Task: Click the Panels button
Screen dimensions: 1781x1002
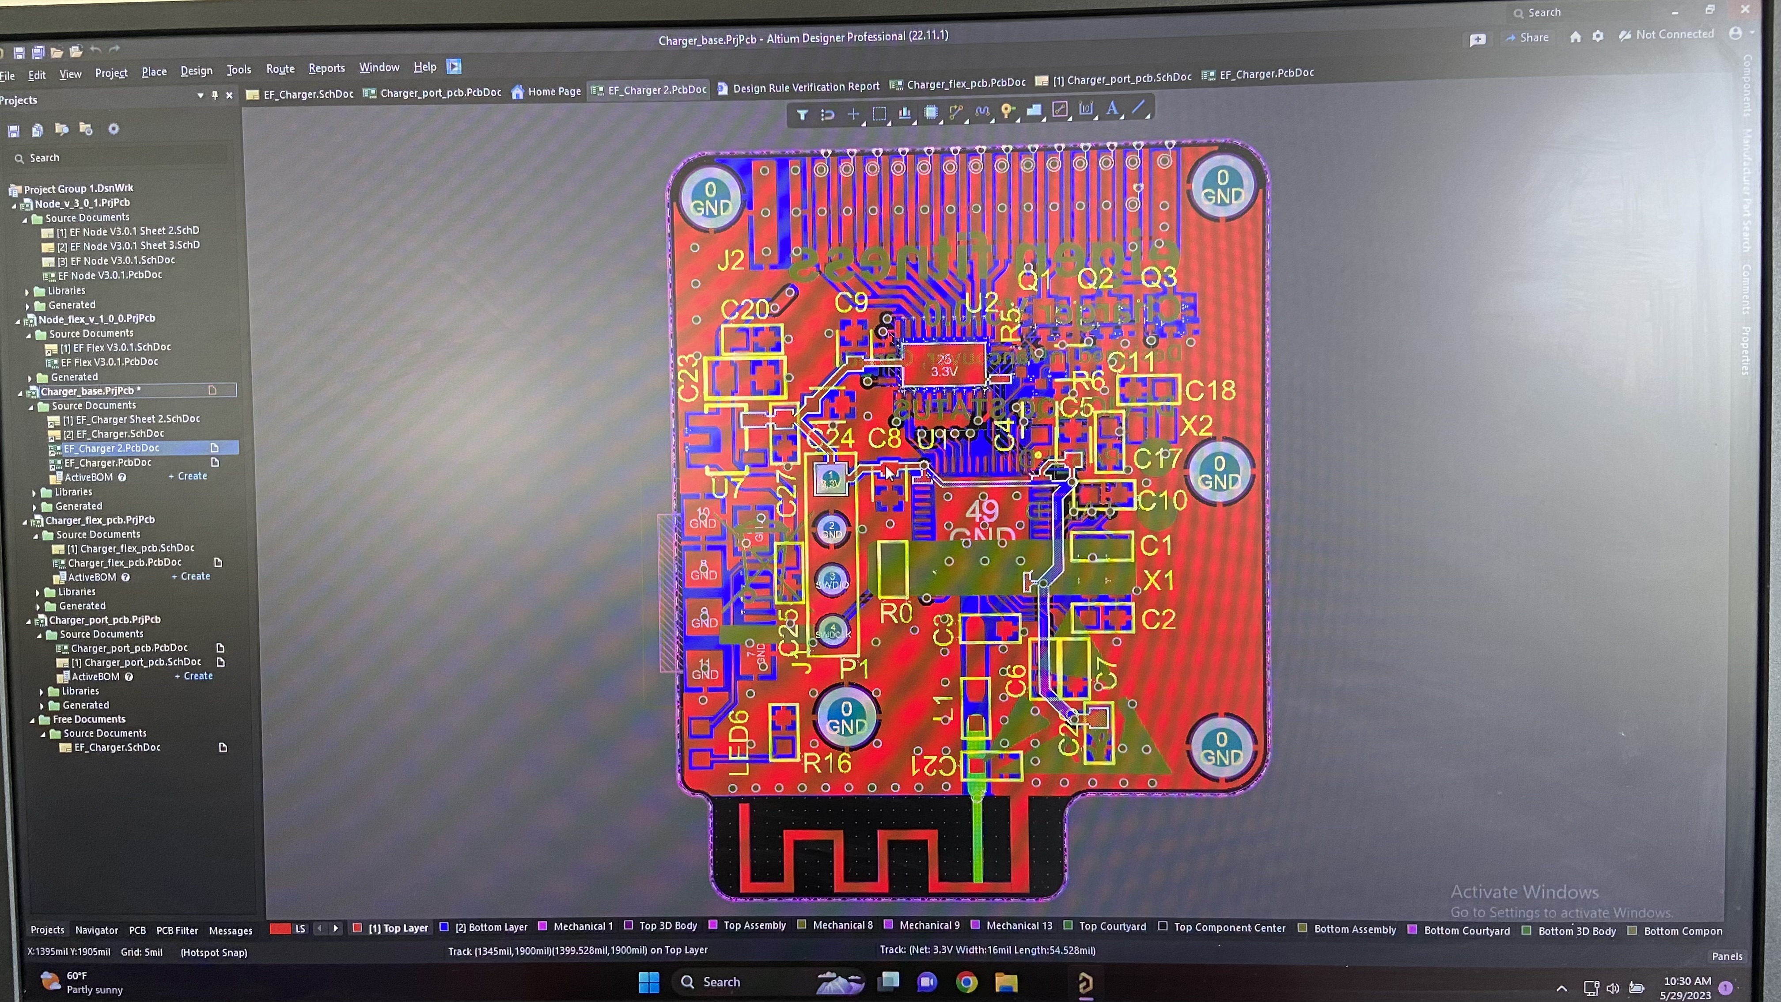Action: point(1726,956)
